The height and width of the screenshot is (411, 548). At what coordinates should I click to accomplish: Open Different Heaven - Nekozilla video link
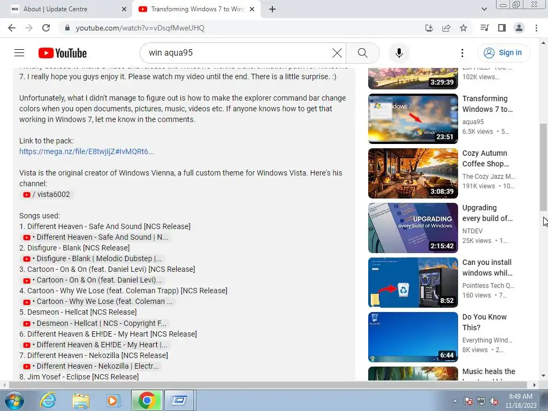tap(91, 366)
